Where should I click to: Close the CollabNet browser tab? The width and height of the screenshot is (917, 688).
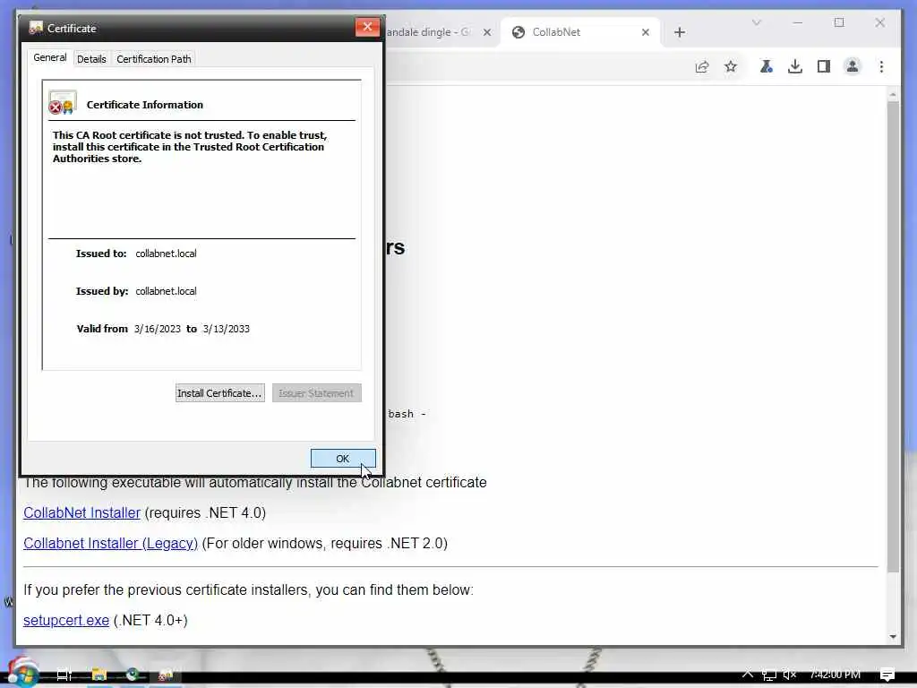646,32
